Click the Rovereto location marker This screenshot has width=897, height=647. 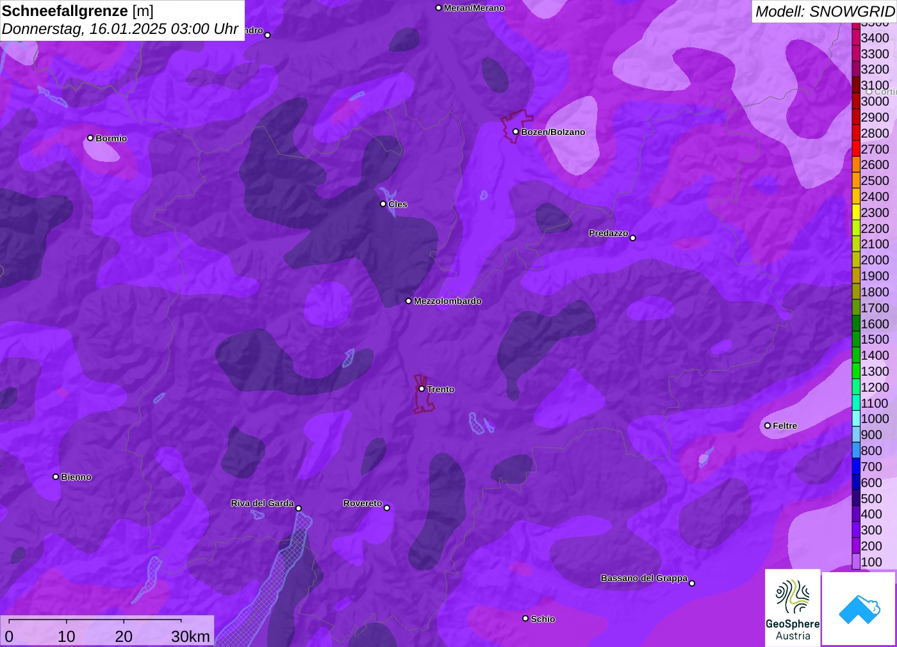click(387, 508)
